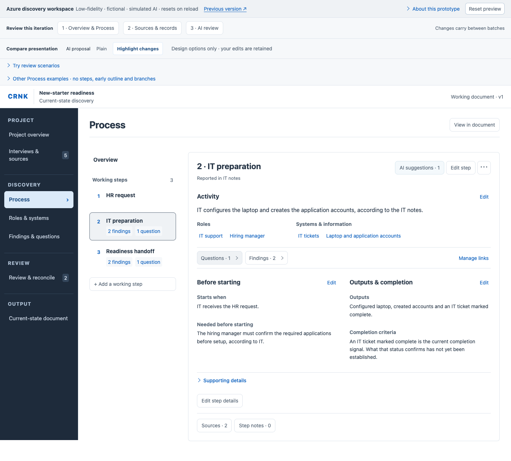Click 'Changes carry between batches' text

point(470,28)
